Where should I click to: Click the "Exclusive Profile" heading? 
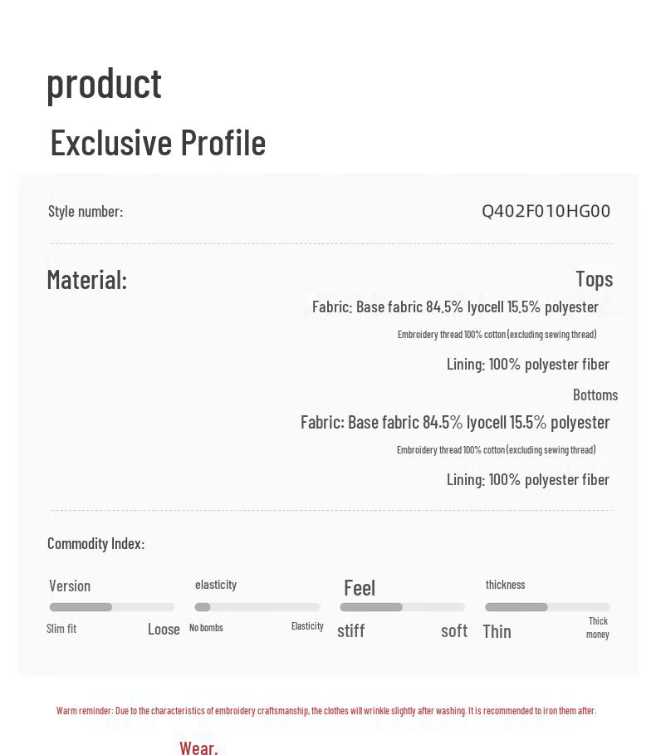(158, 142)
